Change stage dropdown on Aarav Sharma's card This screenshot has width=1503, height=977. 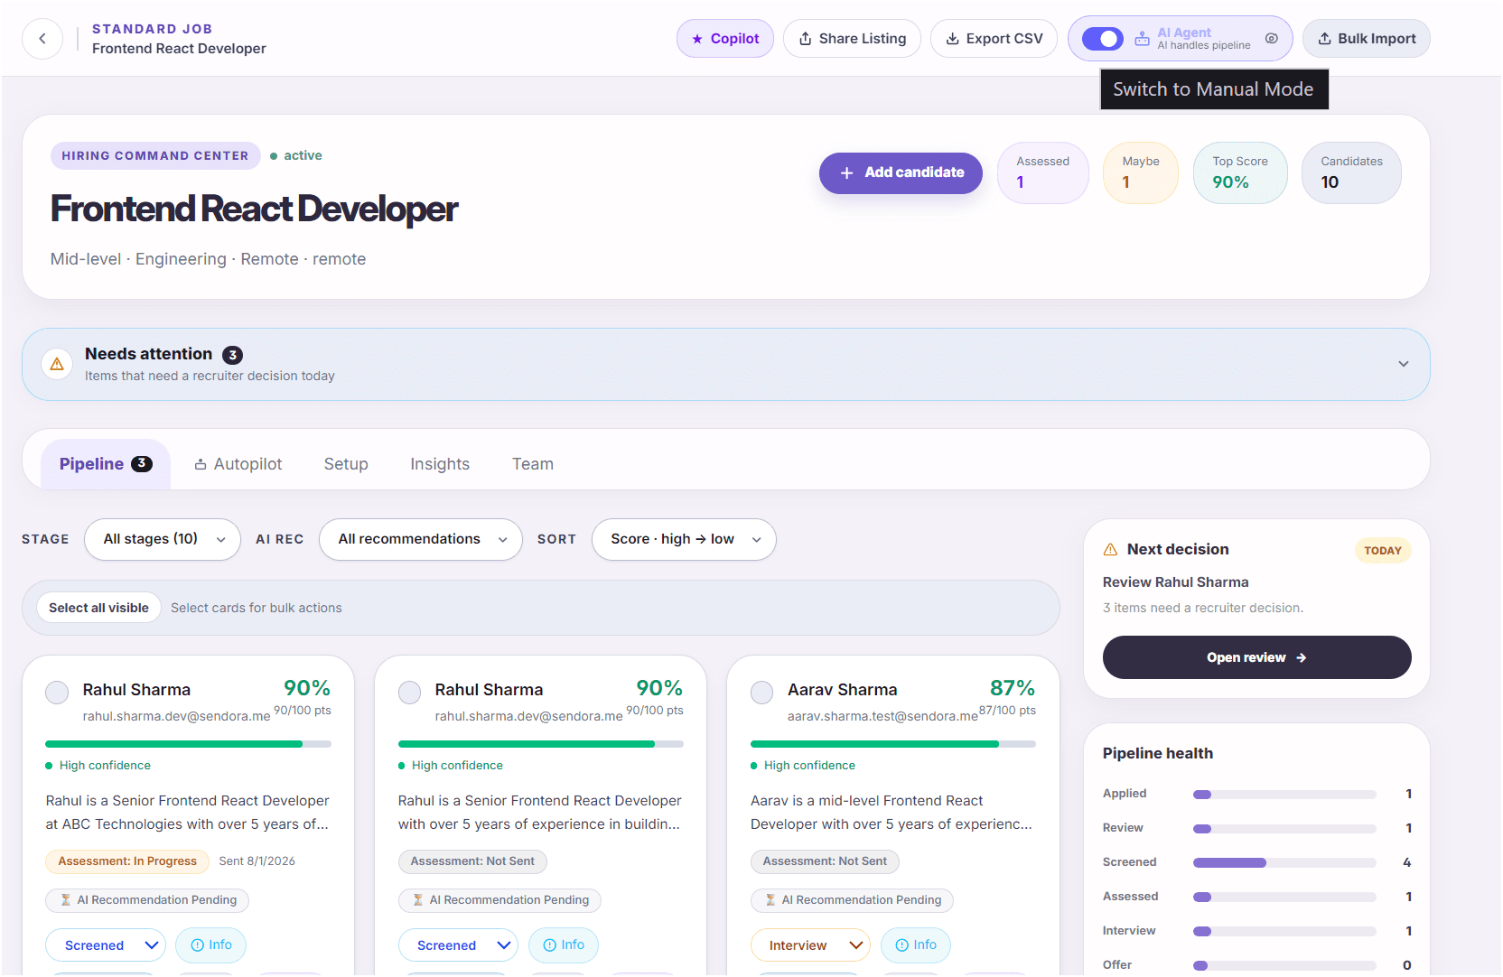coord(810,945)
